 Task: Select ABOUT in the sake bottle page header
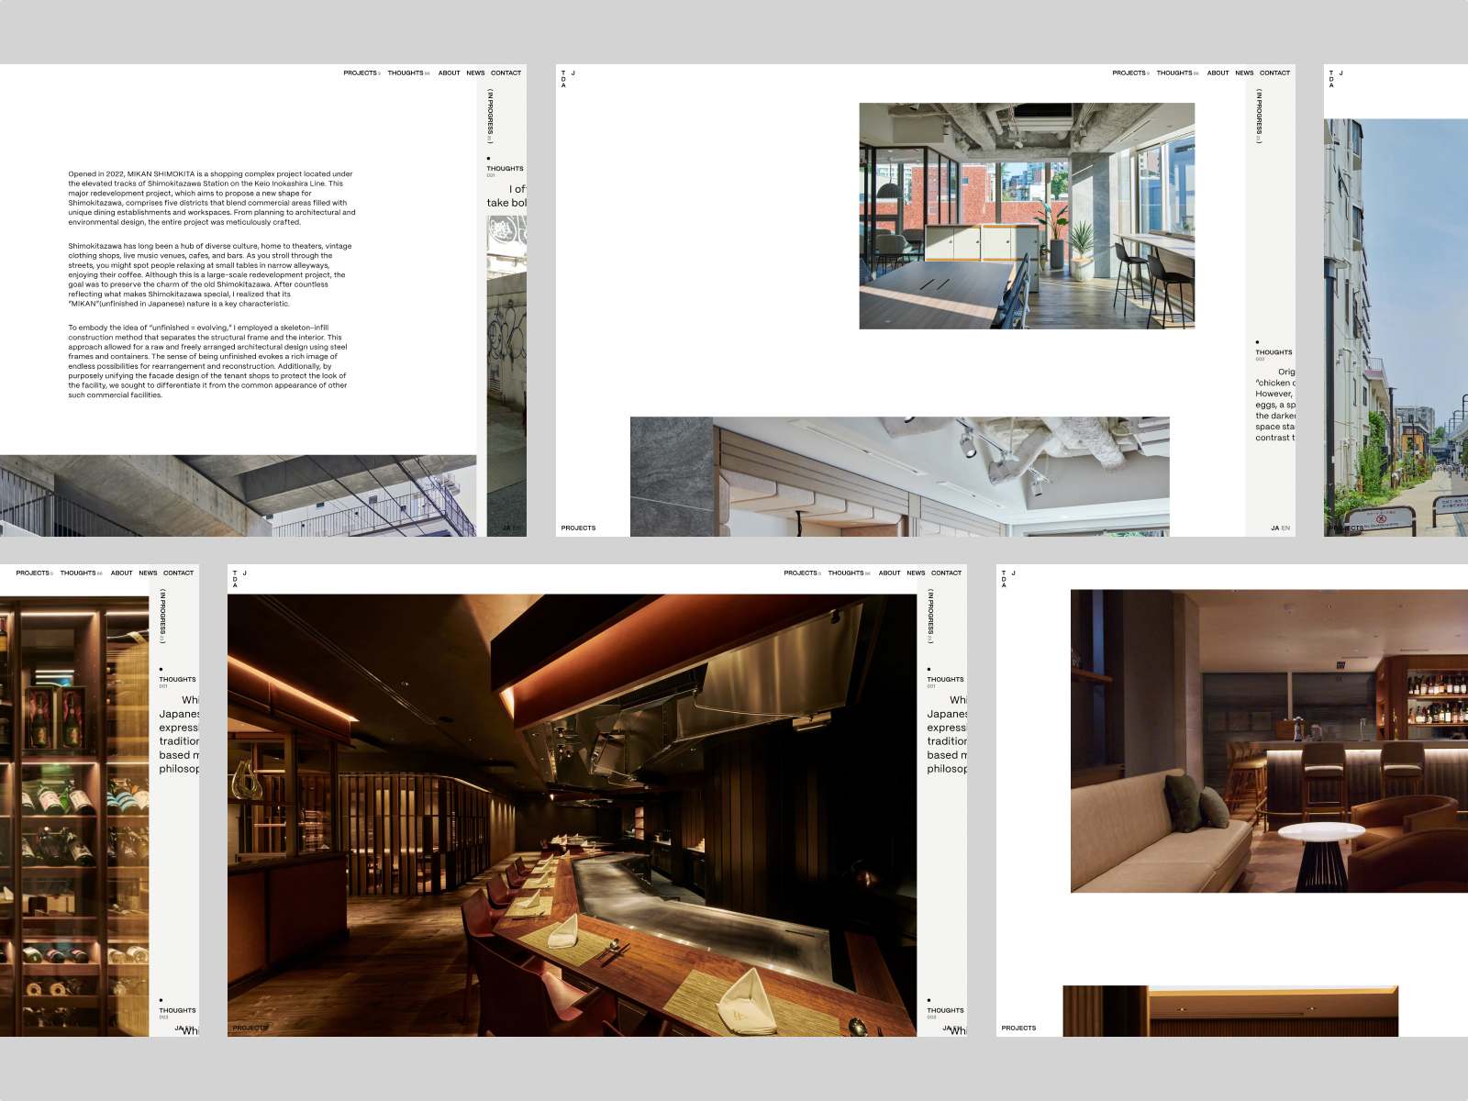tap(121, 573)
